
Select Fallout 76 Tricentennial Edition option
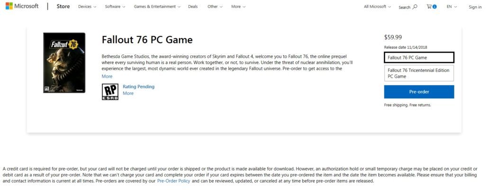[x=419, y=73]
